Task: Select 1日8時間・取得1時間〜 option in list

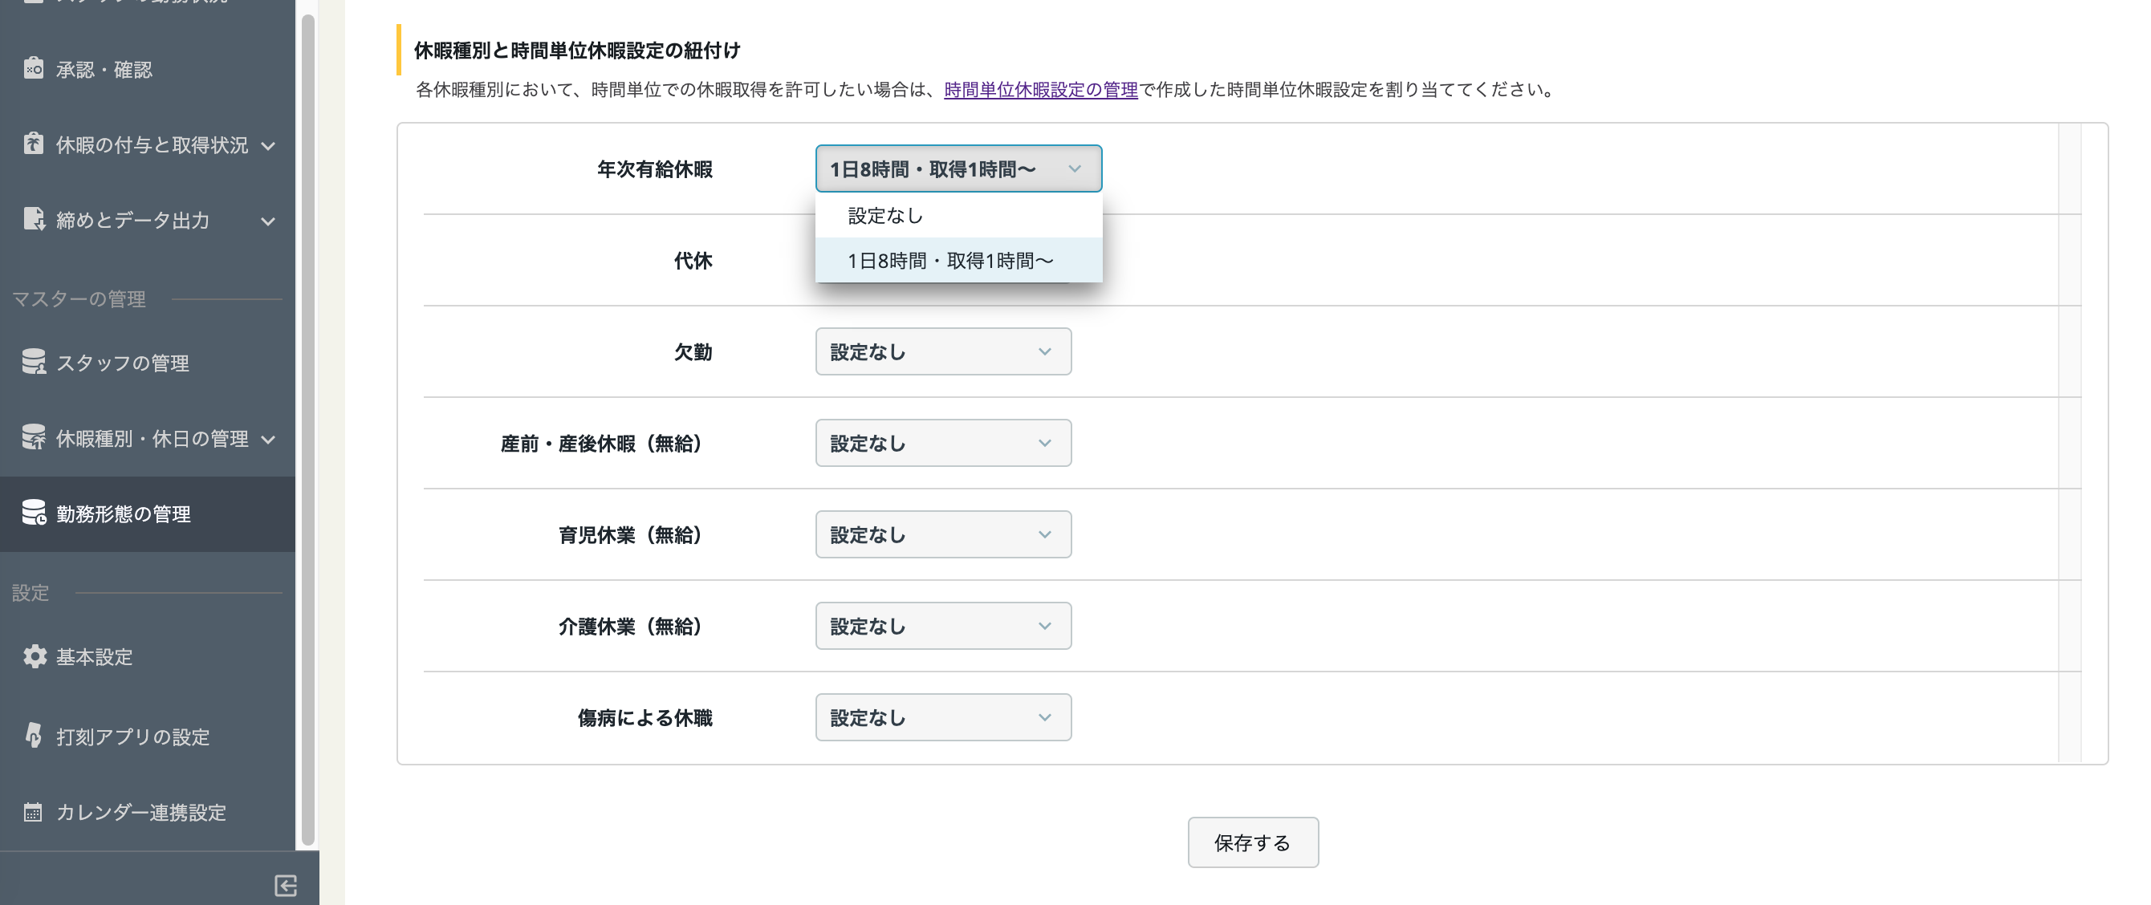Action: [x=958, y=261]
